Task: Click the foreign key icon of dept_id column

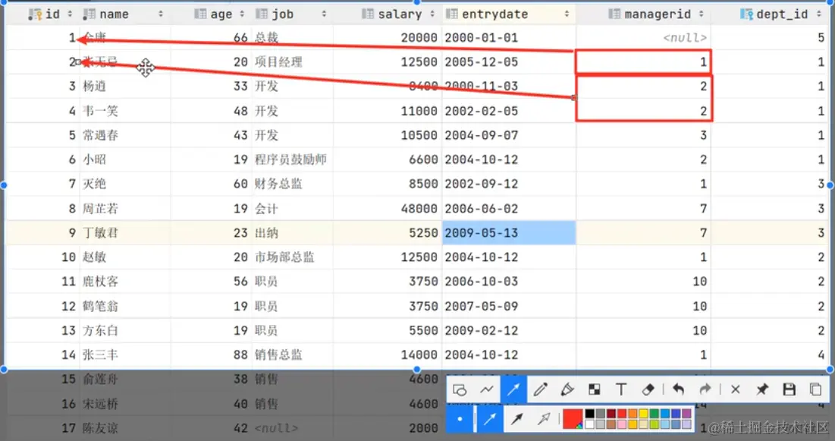Action: [746, 14]
